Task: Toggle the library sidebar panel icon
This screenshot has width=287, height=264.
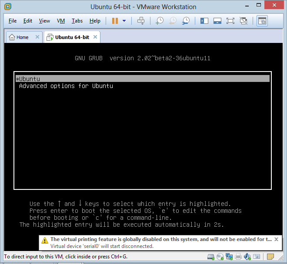Action: [x=204, y=21]
